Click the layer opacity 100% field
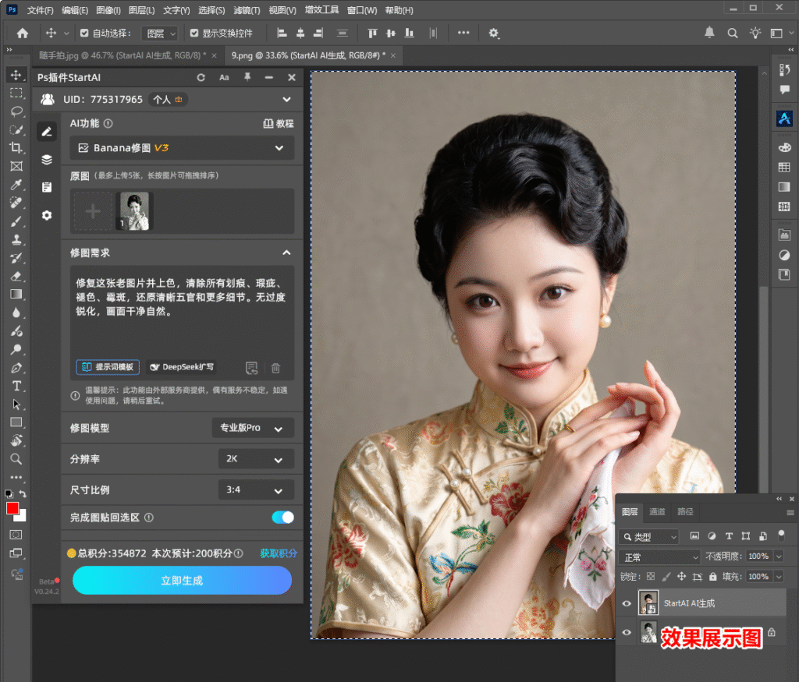Screen dimensions: 799x682 pyautogui.click(x=758, y=557)
